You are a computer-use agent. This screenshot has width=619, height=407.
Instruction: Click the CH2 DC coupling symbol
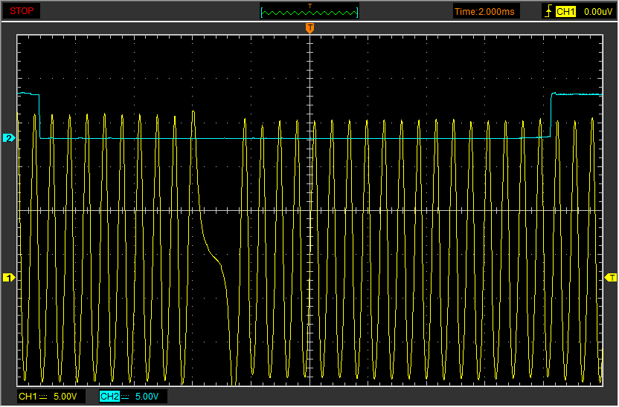tap(126, 397)
